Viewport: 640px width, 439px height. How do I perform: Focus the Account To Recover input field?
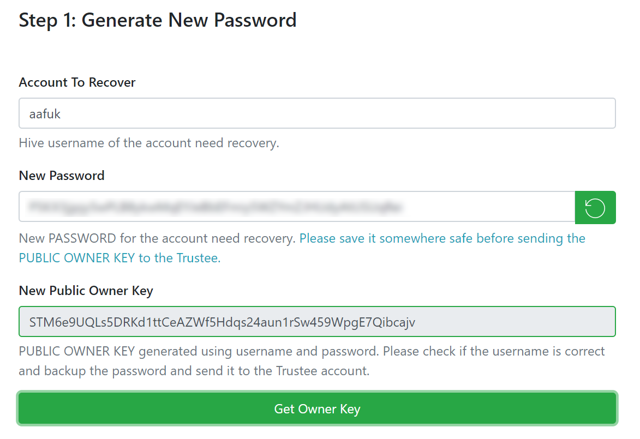pyautogui.click(x=317, y=113)
